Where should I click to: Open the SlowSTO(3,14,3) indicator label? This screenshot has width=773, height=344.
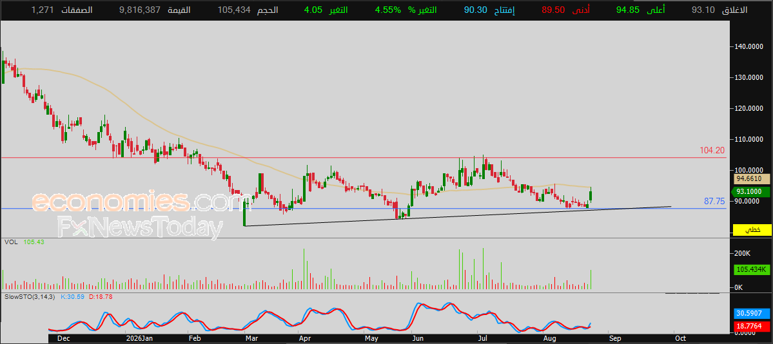(30, 297)
